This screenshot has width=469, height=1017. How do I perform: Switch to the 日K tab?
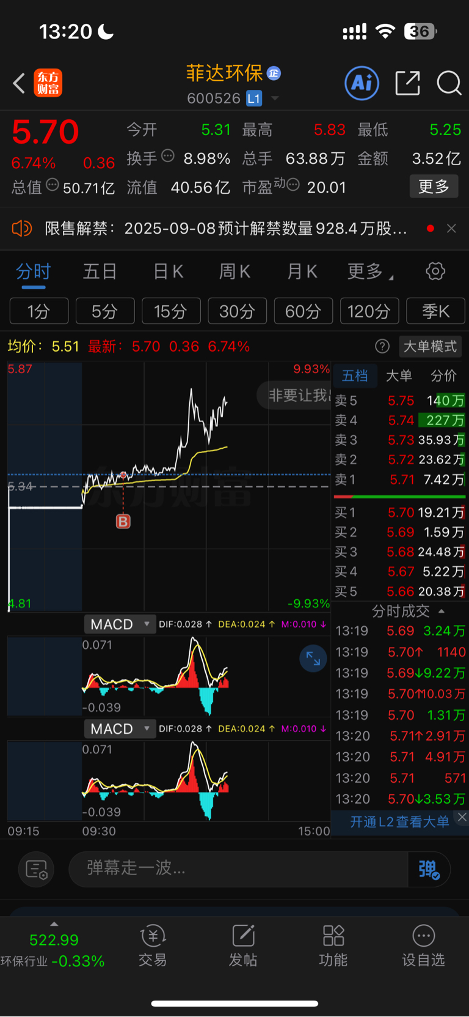[168, 272]
